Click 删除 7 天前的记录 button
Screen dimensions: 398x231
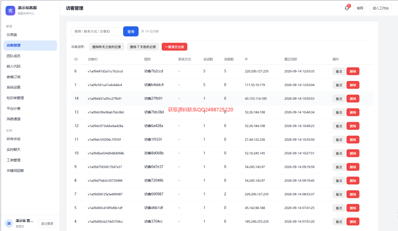(x=143, y=47)
